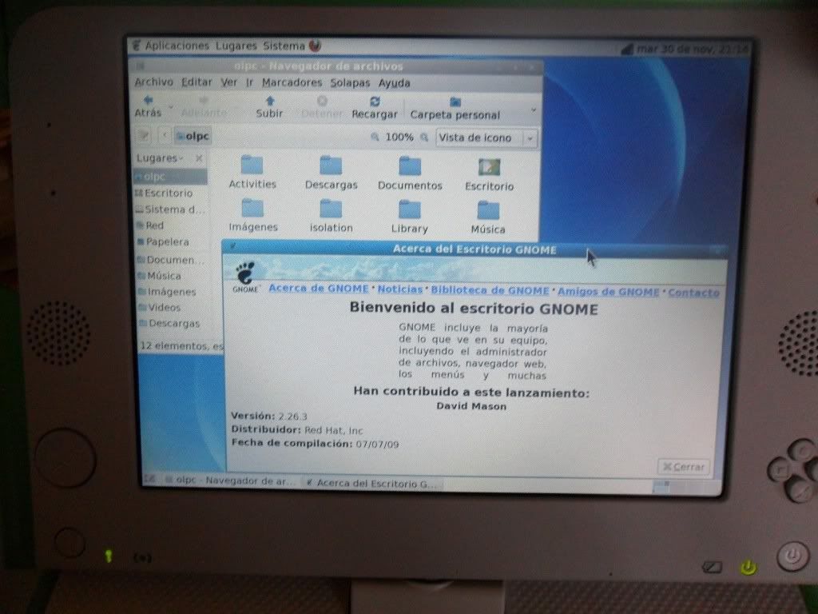Image resolution: width=818 pixels, height=614 pixels.
Task: Launch Firefox from the top panel icon
Action: click(x=315, y=46)
